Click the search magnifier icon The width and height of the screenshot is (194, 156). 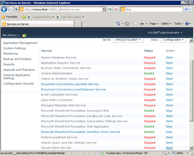pyautogui.click(x=186, y=9)
